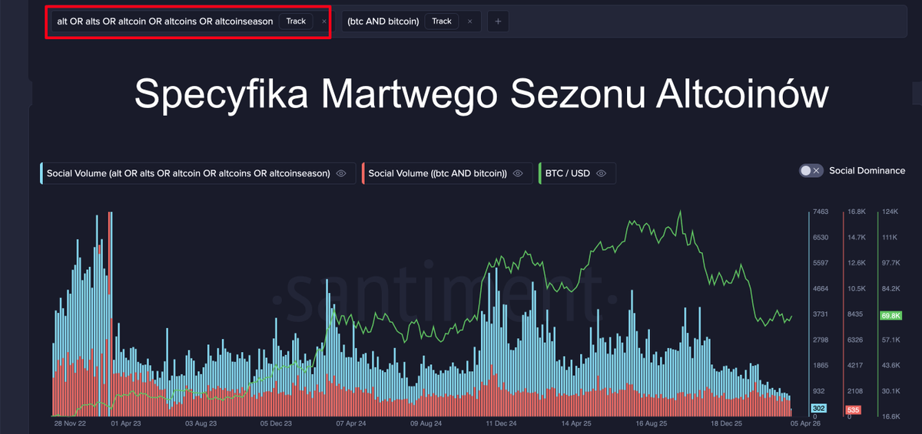Click the altcoin query text field
Screen dimensions: 922x434
164,21
